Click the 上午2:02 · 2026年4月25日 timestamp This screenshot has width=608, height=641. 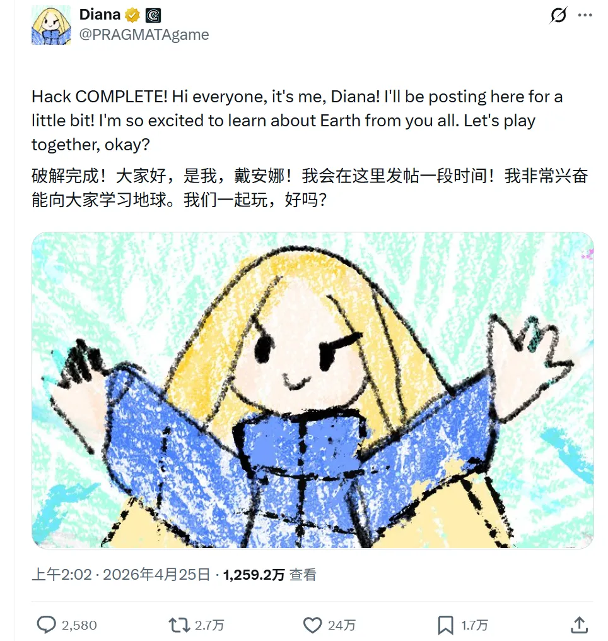point(121,575)
